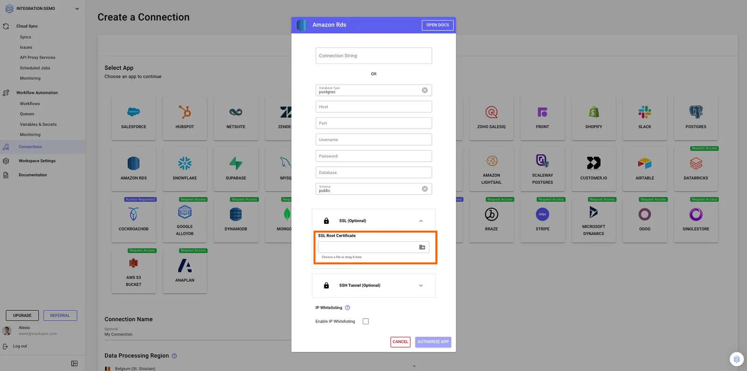Open Documentation from the sidebar
Viewport: 747px width, 371px height.
(x=33, y=175)
